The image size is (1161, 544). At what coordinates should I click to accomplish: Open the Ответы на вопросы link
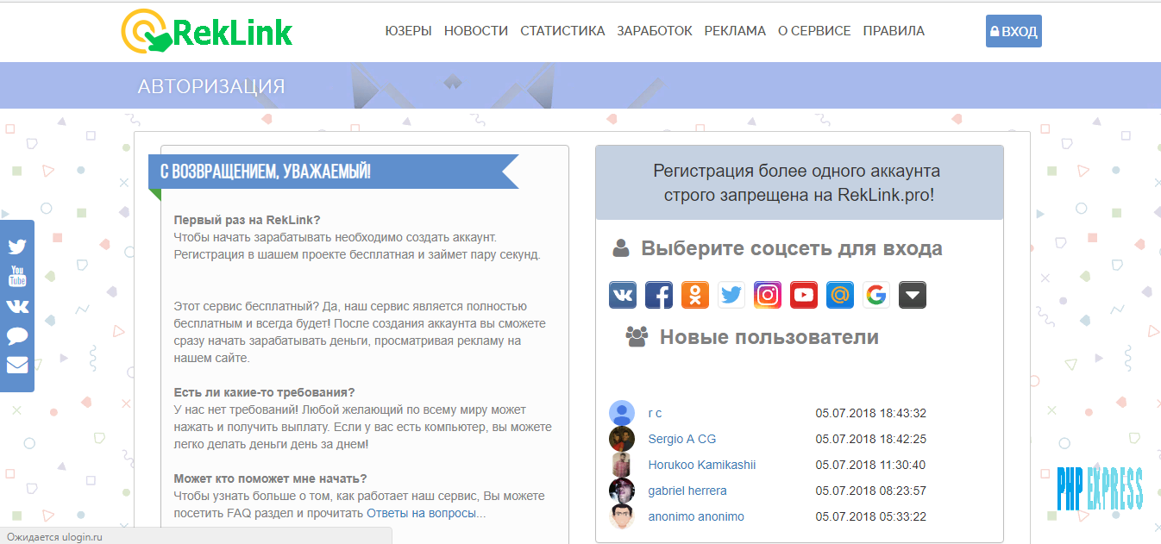(x=423, y=514)
